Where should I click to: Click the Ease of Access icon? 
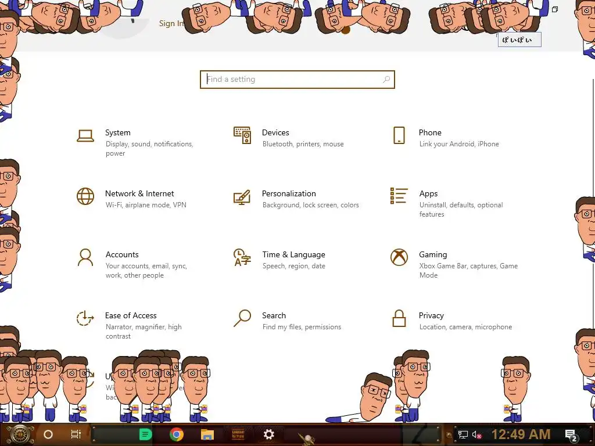click(85, 318)
